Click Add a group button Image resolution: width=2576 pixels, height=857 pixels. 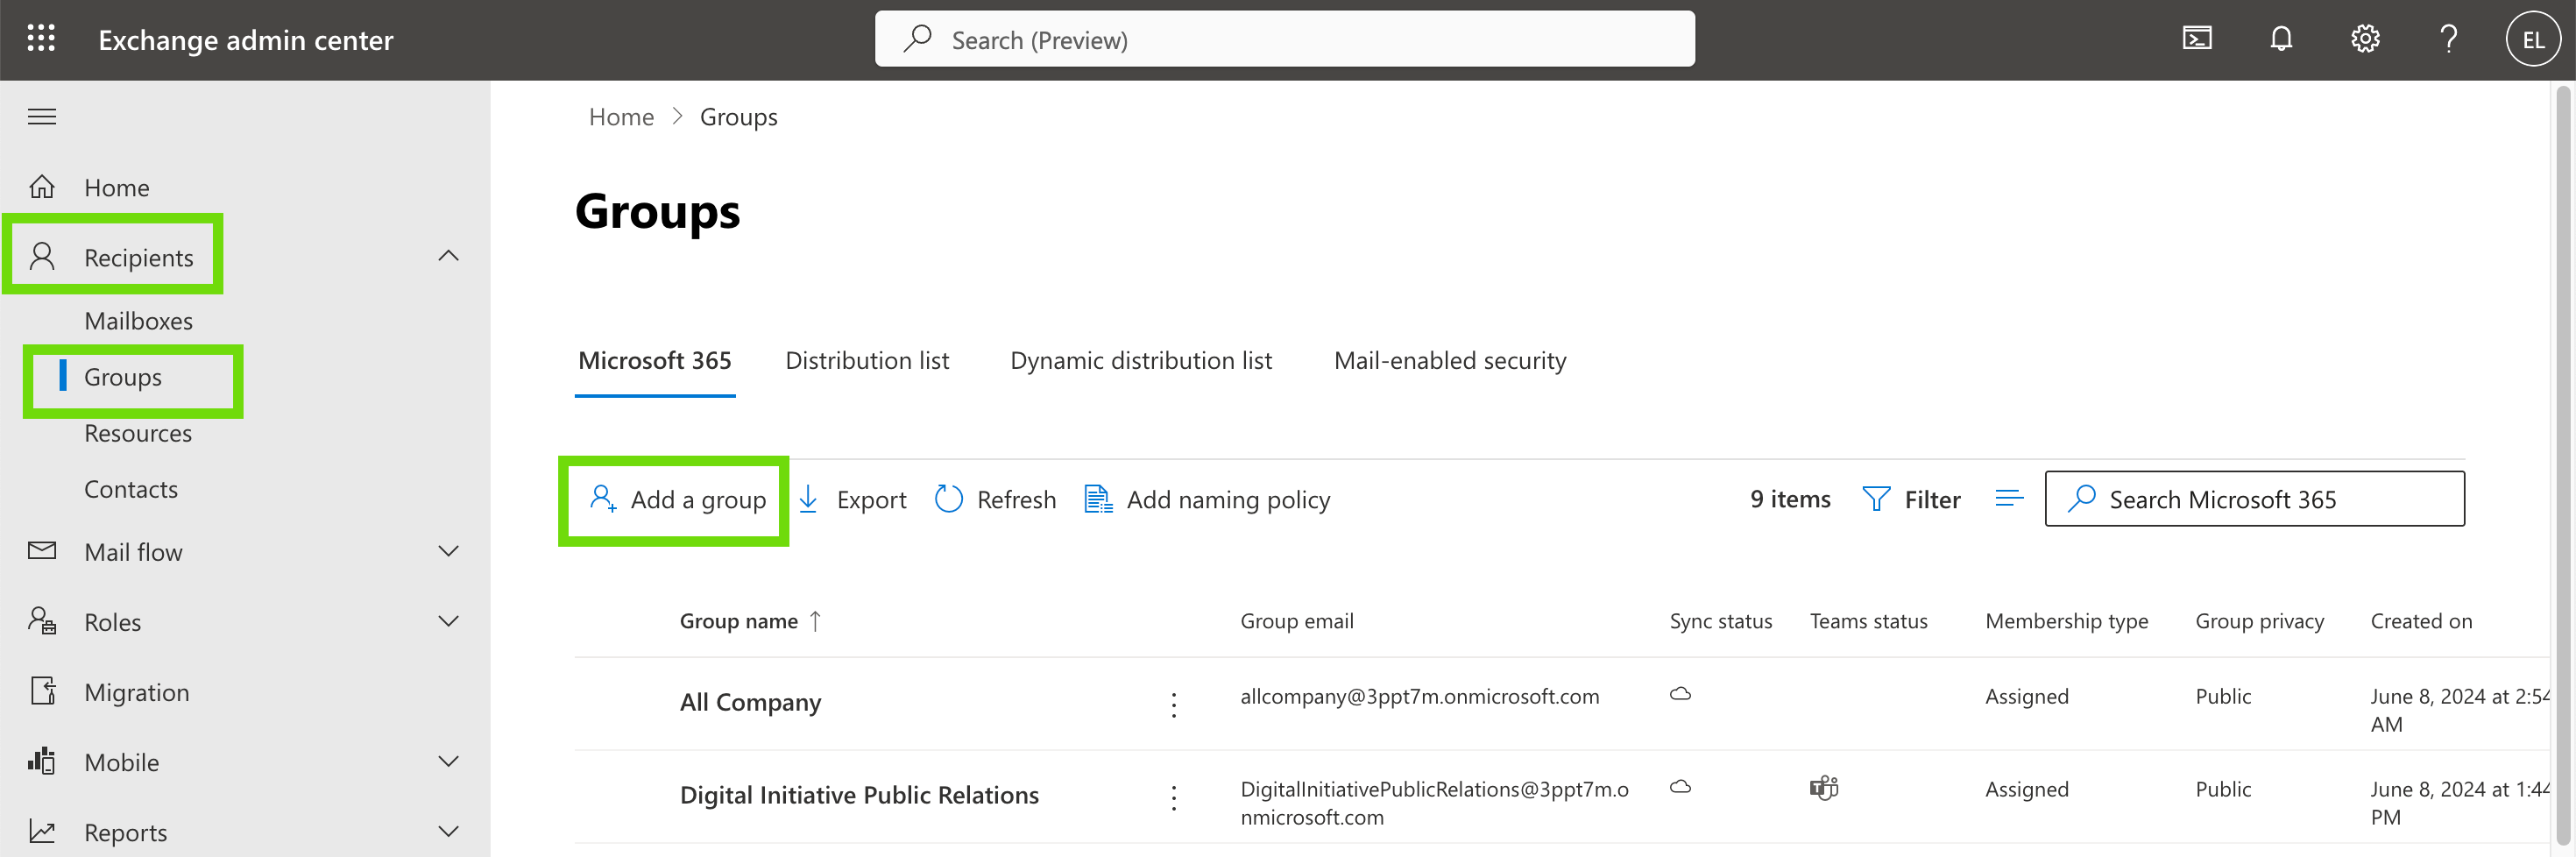(x=678, y=499)
